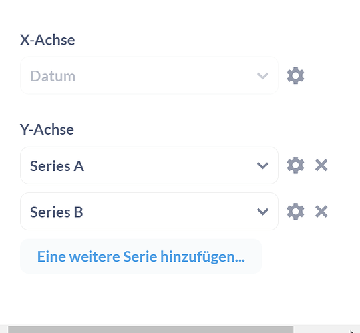Click the 'Series A' text label
This screenshot has height=333, width=360.
tap(57, 166)
